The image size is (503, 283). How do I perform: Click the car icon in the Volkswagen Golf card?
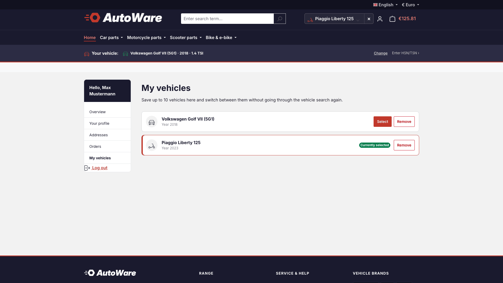pos(152,122)
